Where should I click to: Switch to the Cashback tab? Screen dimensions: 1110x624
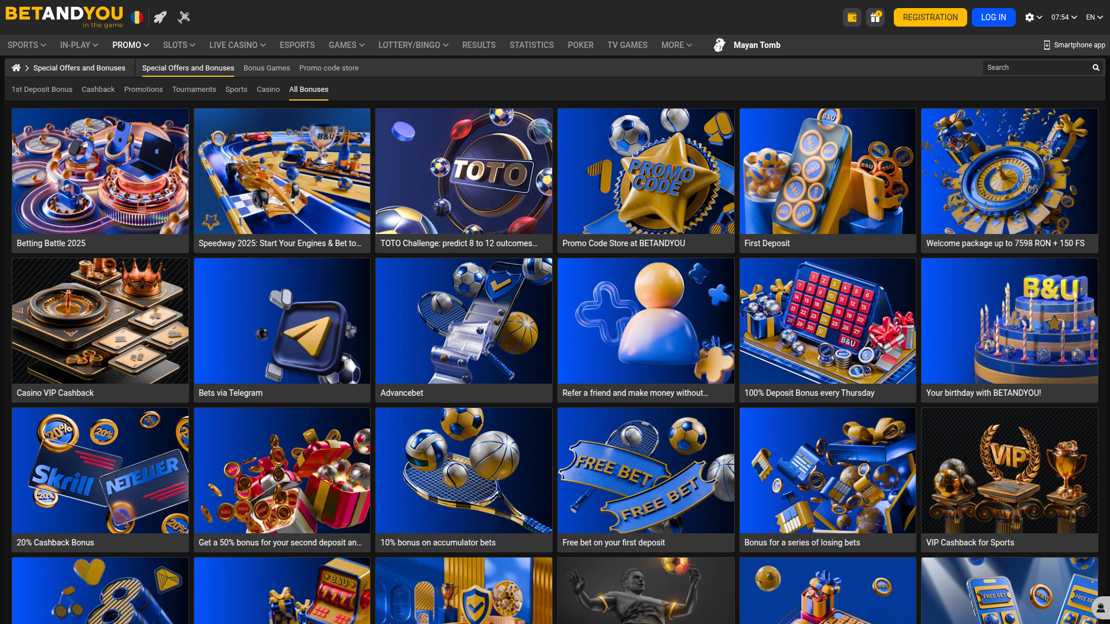(98, 90)
